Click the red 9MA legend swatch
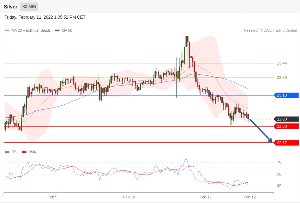Screen dimensions: 300x203 pos(24,152)
